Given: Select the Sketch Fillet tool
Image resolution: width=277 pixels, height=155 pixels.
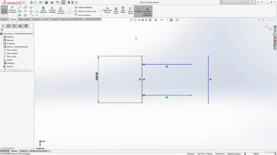Looking at the screenshot, I should tap(31, 15).
